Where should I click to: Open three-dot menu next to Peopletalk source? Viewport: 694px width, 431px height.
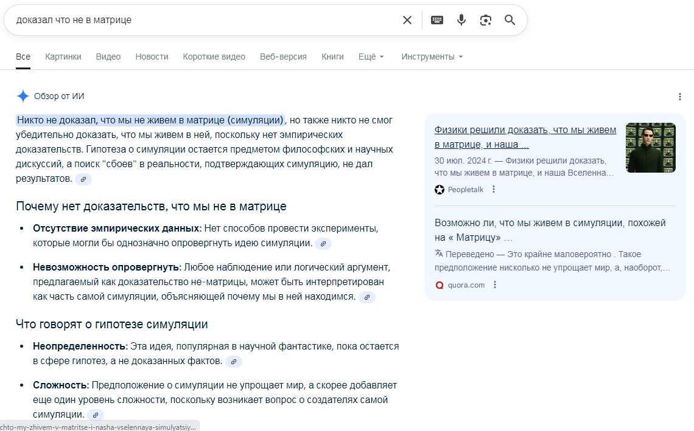494,189
